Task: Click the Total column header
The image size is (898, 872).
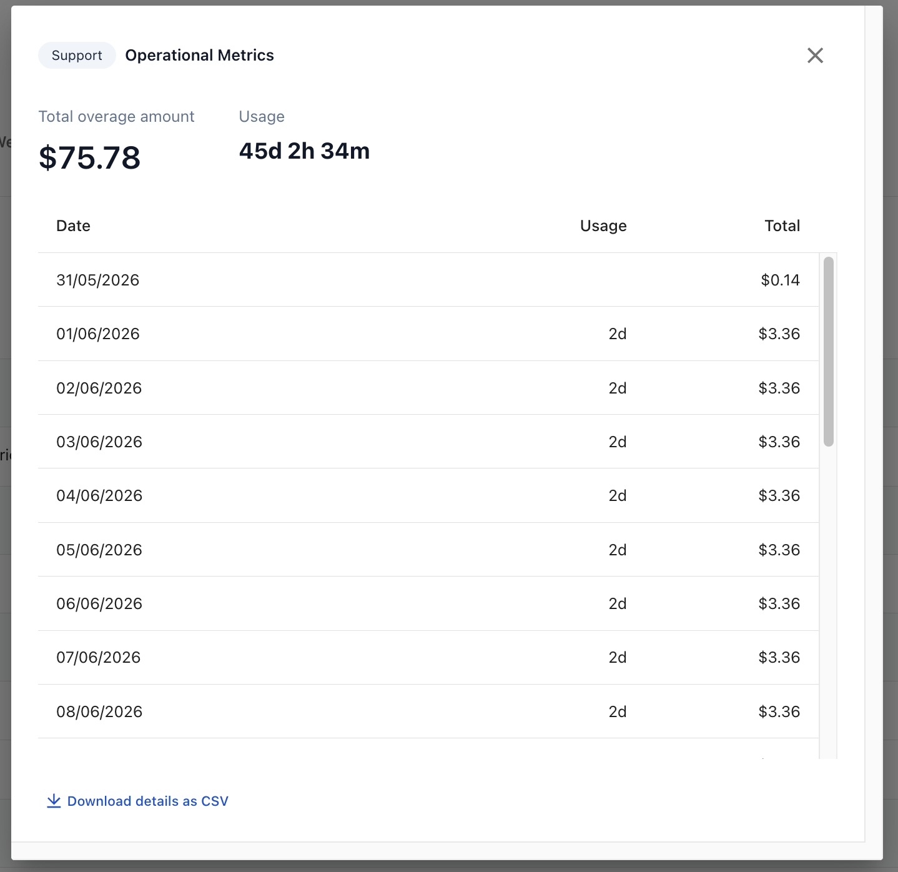Action: coord(782,225)
